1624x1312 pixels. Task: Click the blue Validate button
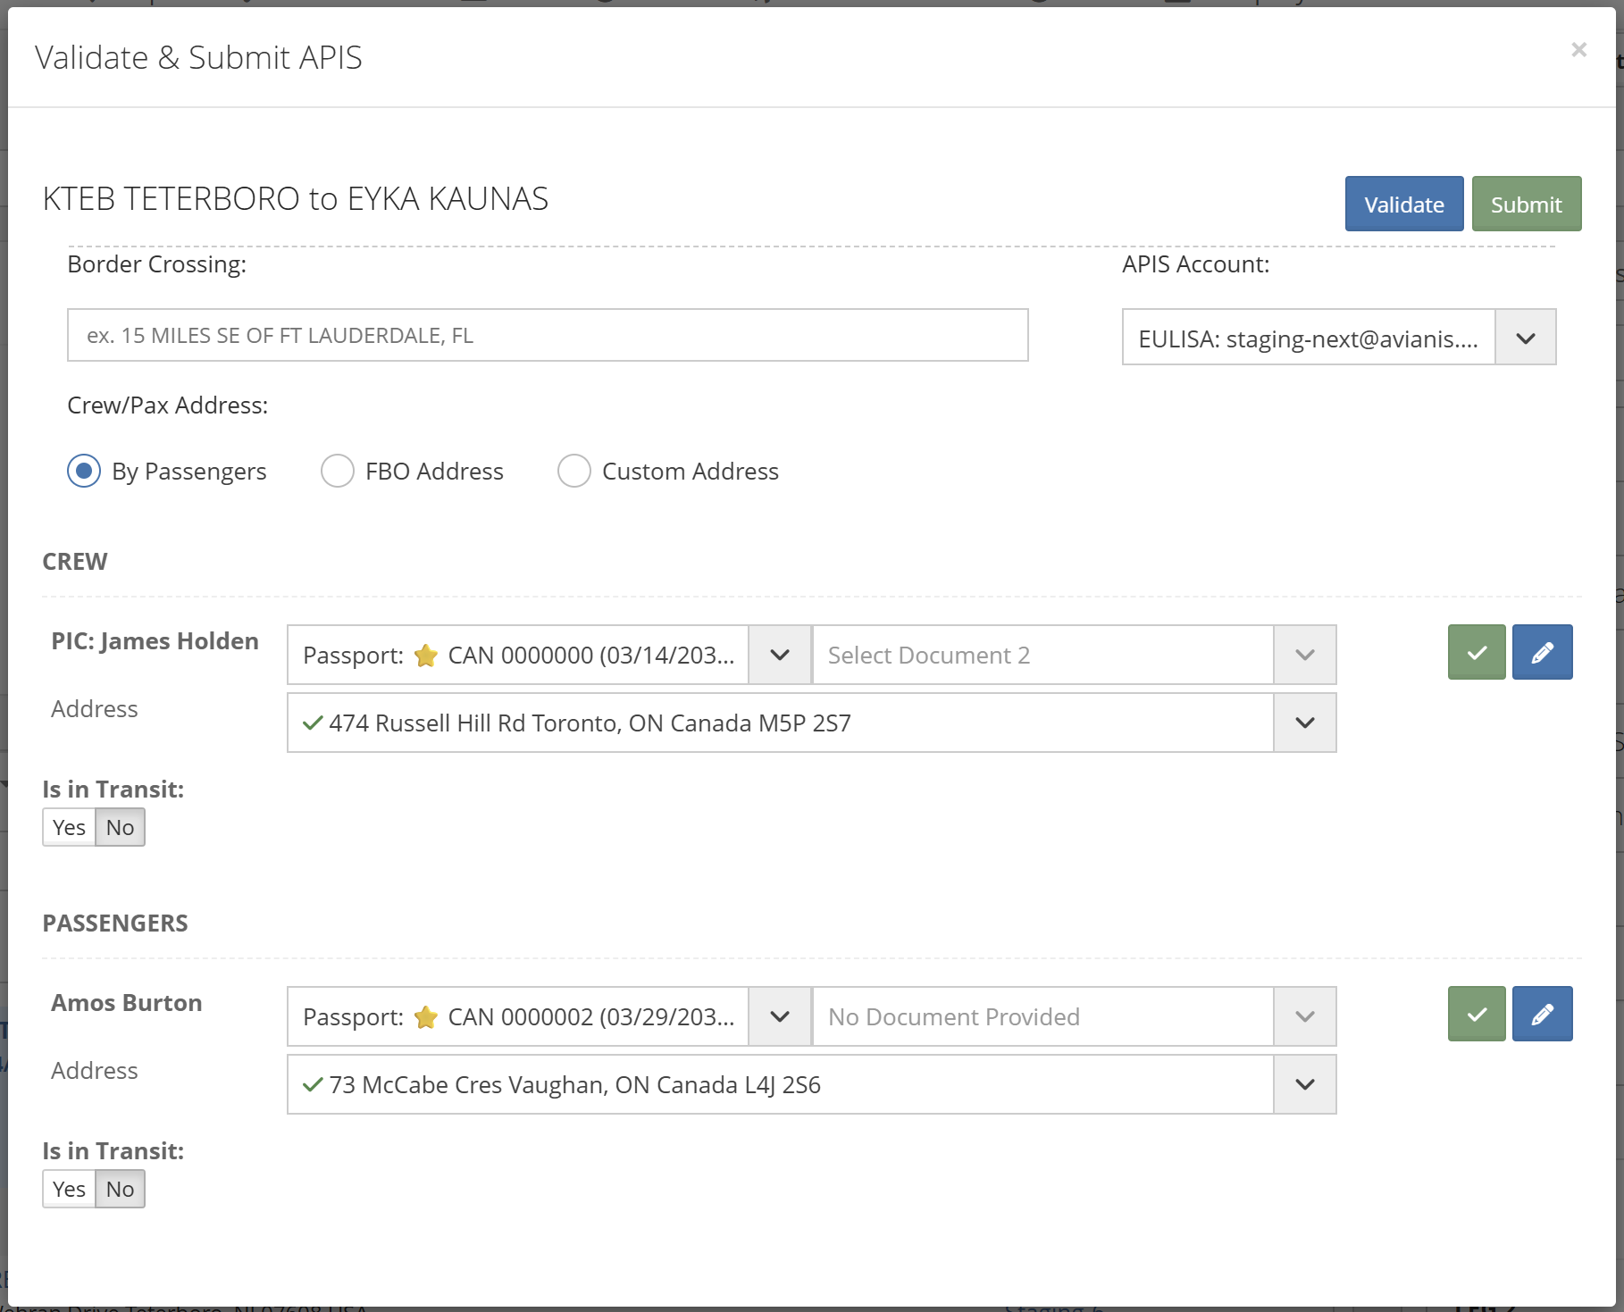point(1403,205)
